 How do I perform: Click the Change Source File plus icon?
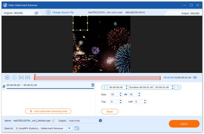(48, 12)
